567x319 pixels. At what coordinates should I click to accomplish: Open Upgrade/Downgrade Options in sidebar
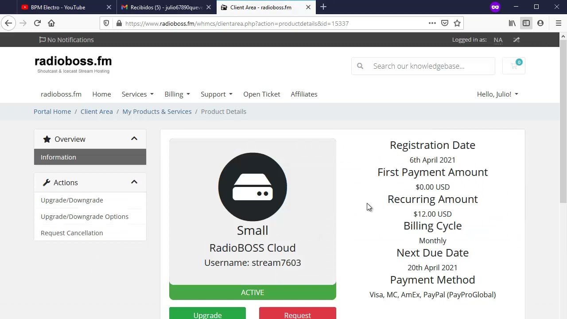(90, 217)
